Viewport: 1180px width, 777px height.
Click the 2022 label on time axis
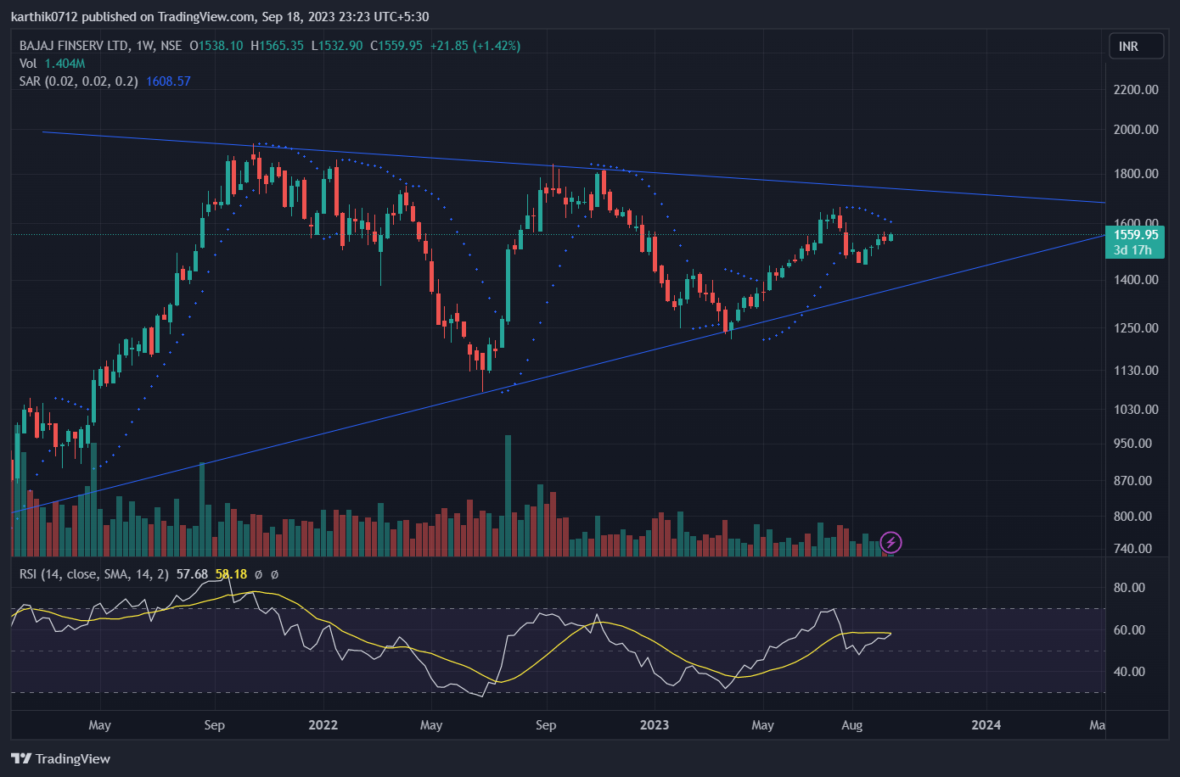coord(323,724)
